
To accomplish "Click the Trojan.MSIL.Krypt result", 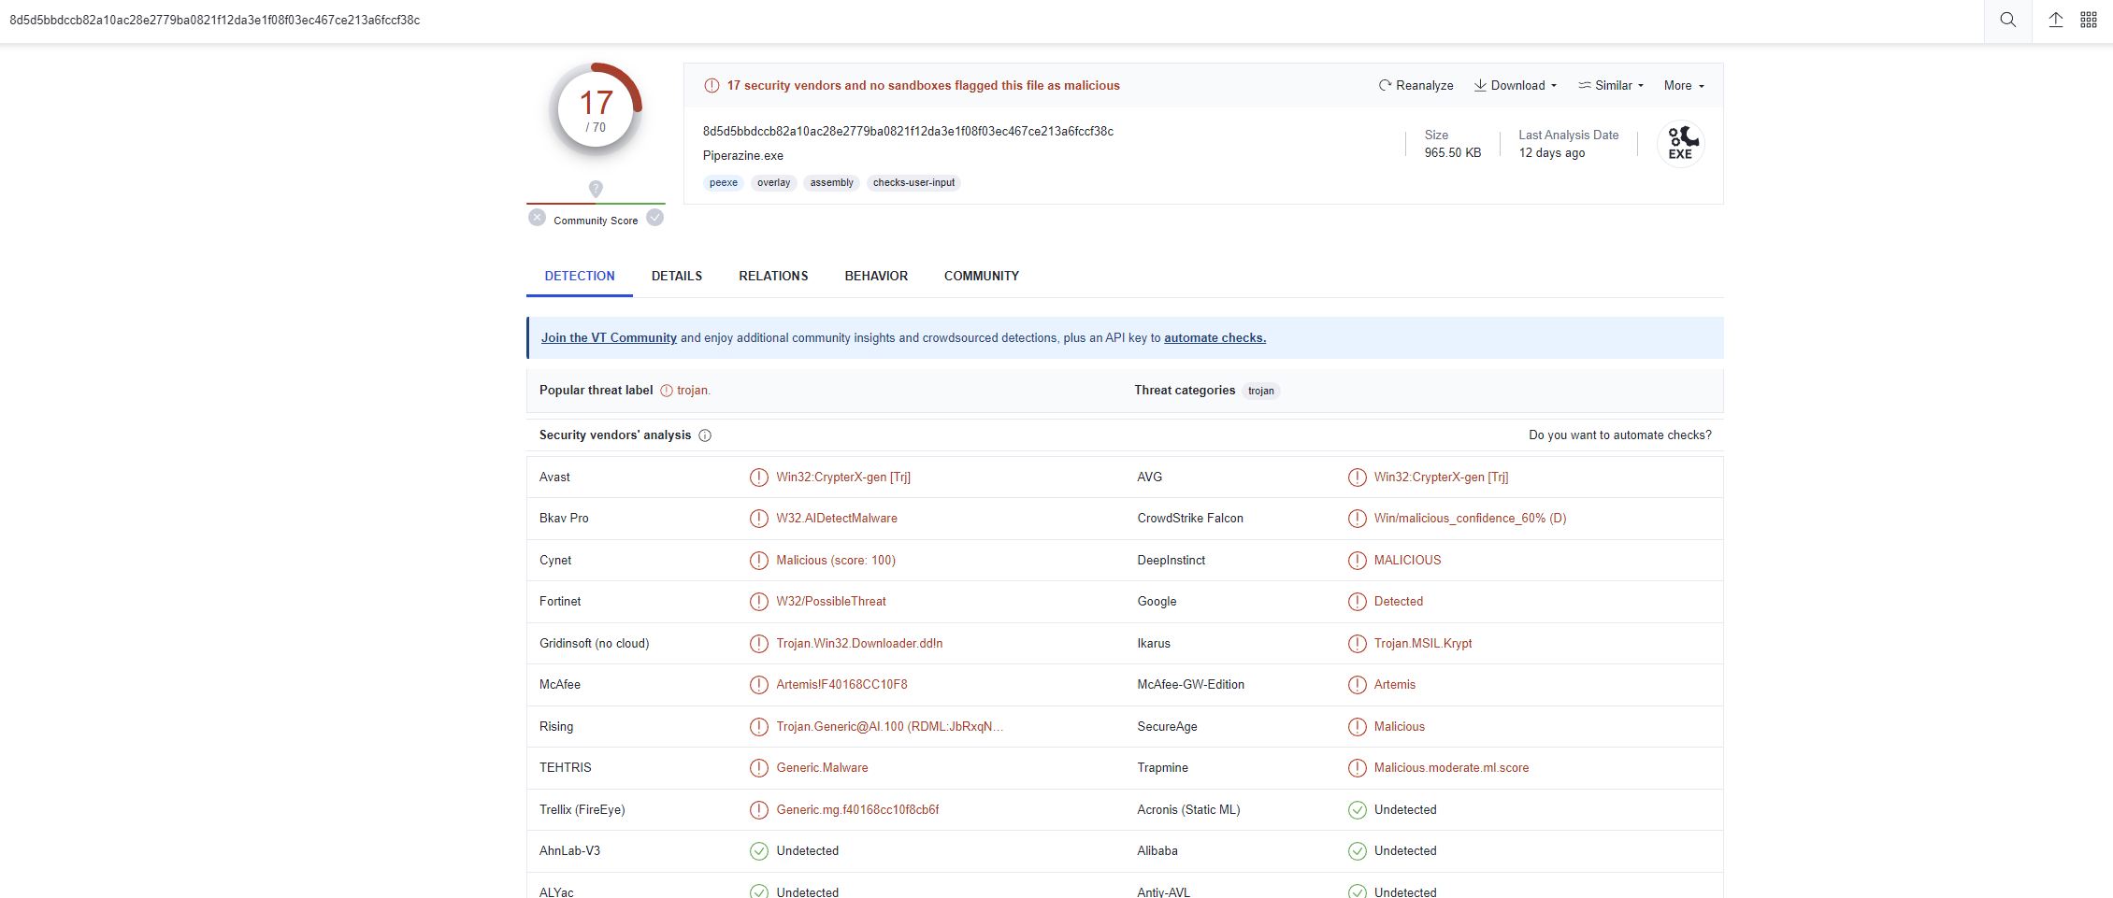I will (x=1423, y=644).
